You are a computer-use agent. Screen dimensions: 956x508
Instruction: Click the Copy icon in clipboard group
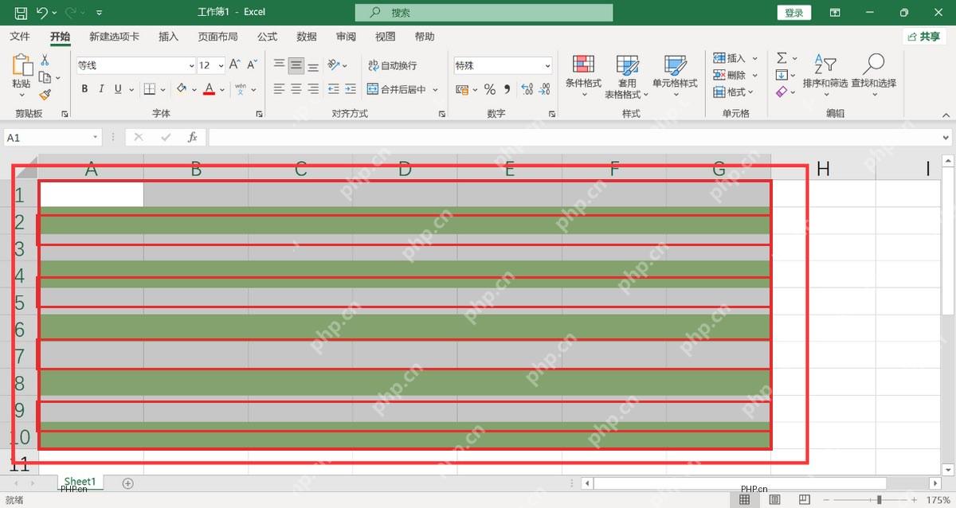pyautogui.click(x=45, y=77)
